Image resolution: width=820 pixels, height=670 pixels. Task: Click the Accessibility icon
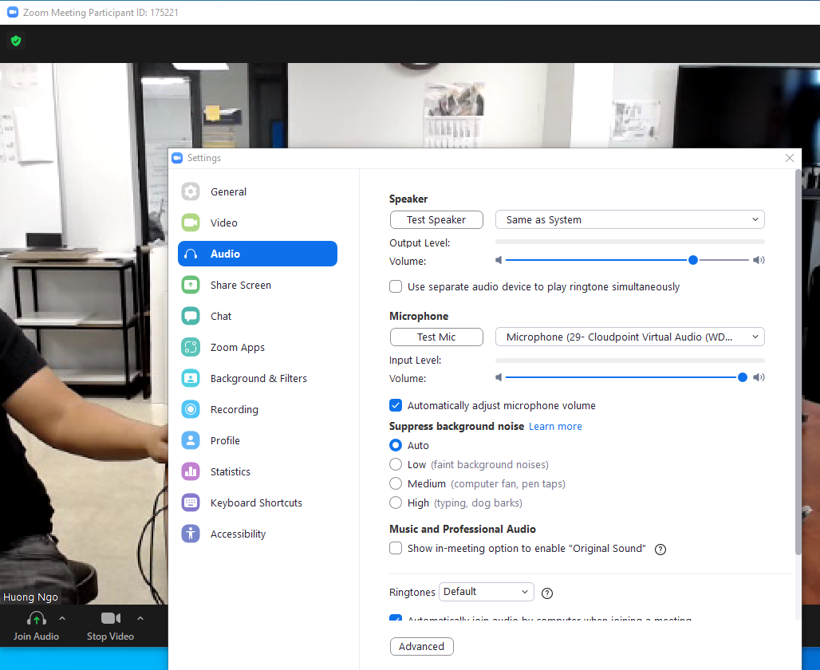191,534
